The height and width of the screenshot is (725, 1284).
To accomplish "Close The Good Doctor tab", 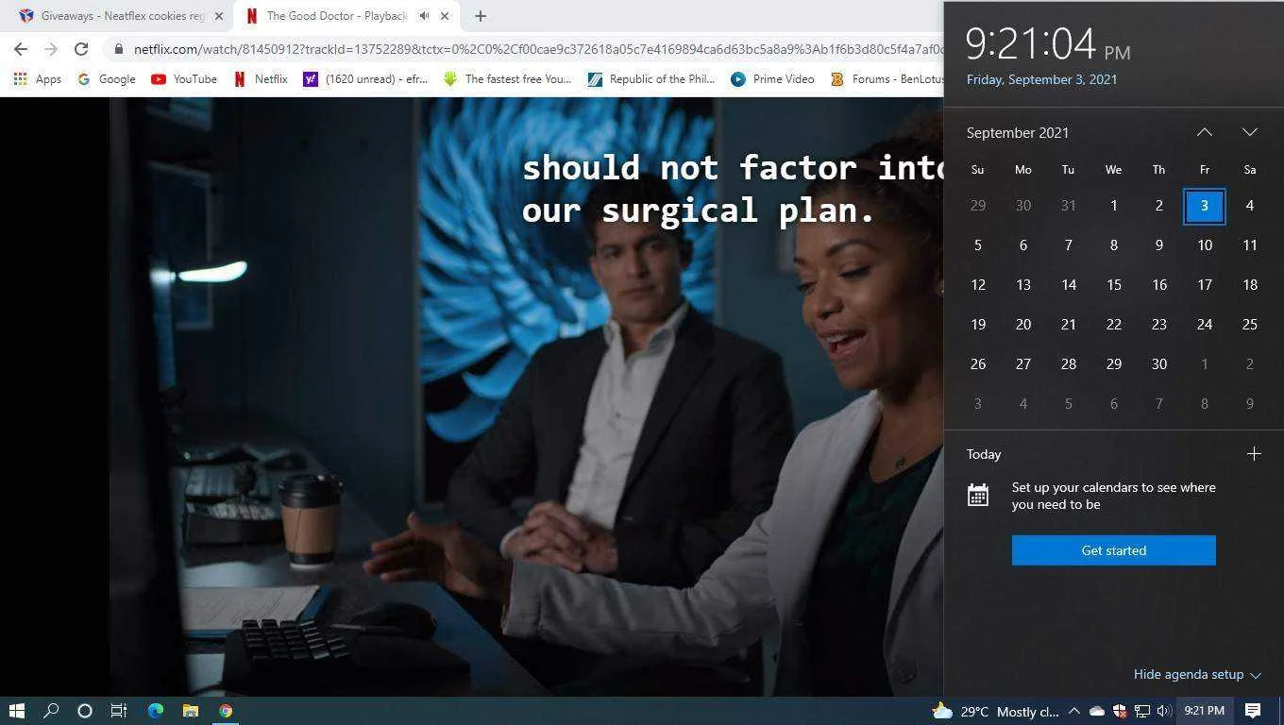I will tap(445, 16).
